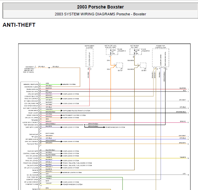Click the CONVERTIBLE TOP pin label
Image resolution: width=198 pixels, height=190 pixels.
(x=31, y=96)
